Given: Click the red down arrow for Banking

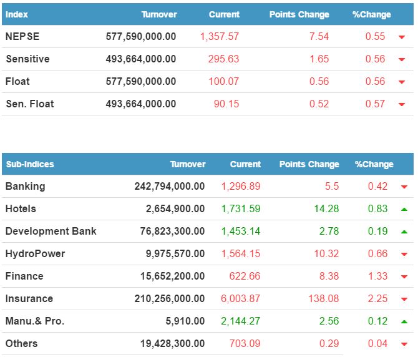Looking at the screenshot, I should (x=404, y=187).
